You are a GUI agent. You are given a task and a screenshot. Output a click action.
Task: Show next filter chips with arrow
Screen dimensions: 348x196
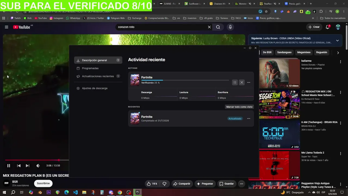click(x=338, y=53)
